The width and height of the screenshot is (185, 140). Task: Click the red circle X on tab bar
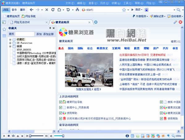coord(180,22)
